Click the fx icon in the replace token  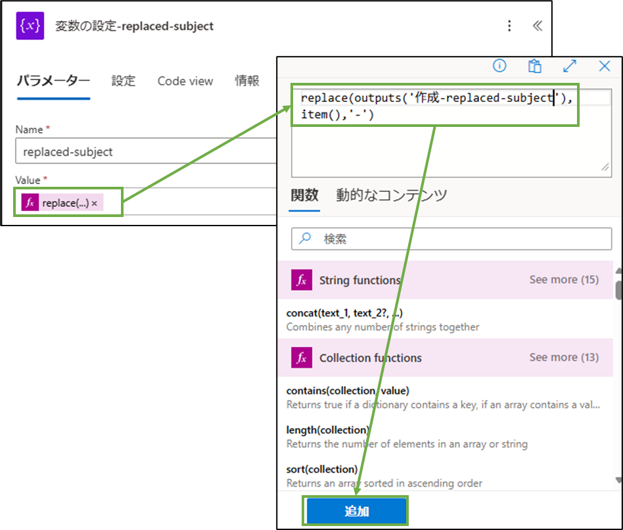click(30, 203)
